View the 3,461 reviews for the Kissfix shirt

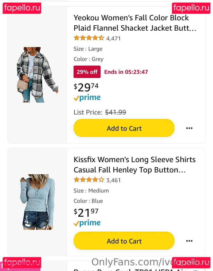point(113,180)
